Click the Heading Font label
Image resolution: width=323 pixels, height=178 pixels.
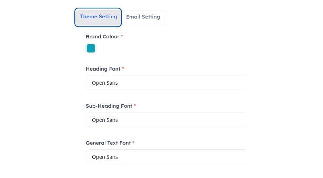tap(103, 69)
